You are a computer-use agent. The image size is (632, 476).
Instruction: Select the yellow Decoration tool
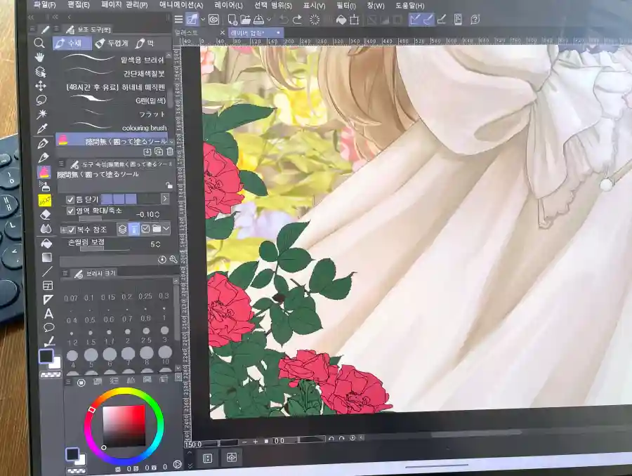(45, 200)
